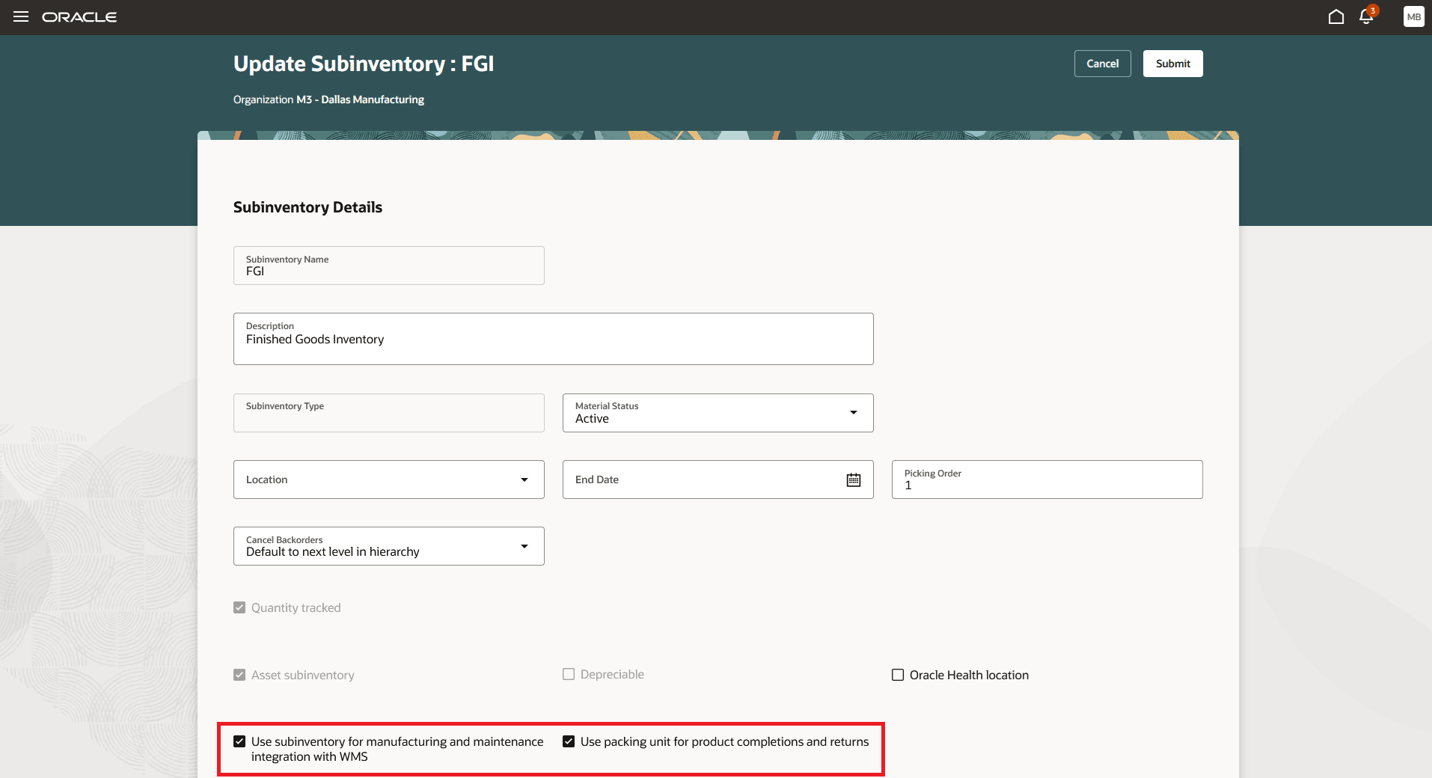1432x778 pixels.
Task: Toggle the Asset subinventory checkbox
Action: (x=239, y=675)
